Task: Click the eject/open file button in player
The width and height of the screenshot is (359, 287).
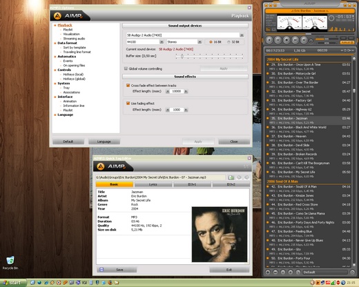Action: (x=311, y=41)
